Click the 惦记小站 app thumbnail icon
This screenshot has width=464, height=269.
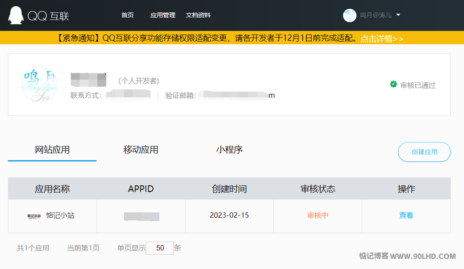coord(34,216)
